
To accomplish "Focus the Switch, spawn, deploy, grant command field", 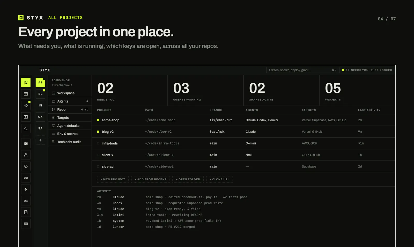I will point(303,70).
